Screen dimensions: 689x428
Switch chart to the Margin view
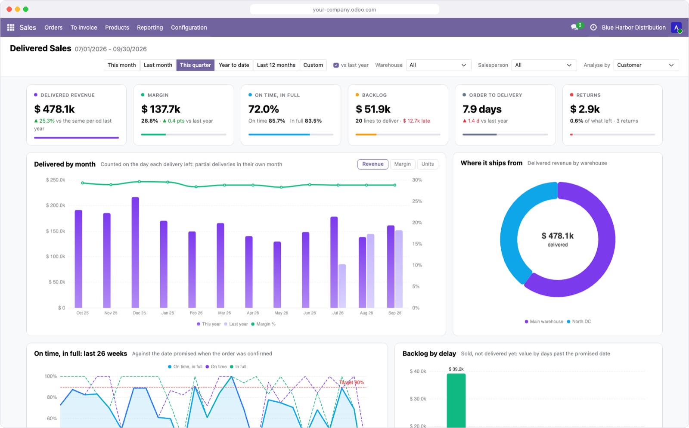coord(403,164)
